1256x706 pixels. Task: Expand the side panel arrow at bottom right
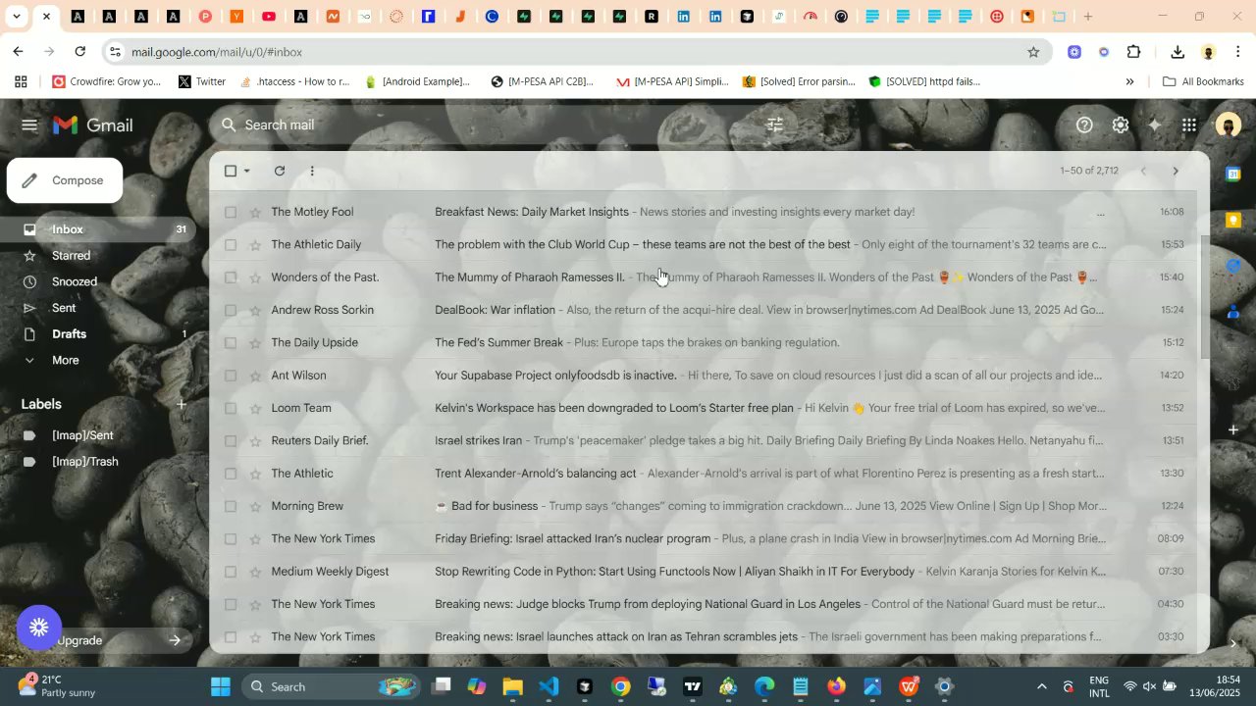[x=1233, y=643]
